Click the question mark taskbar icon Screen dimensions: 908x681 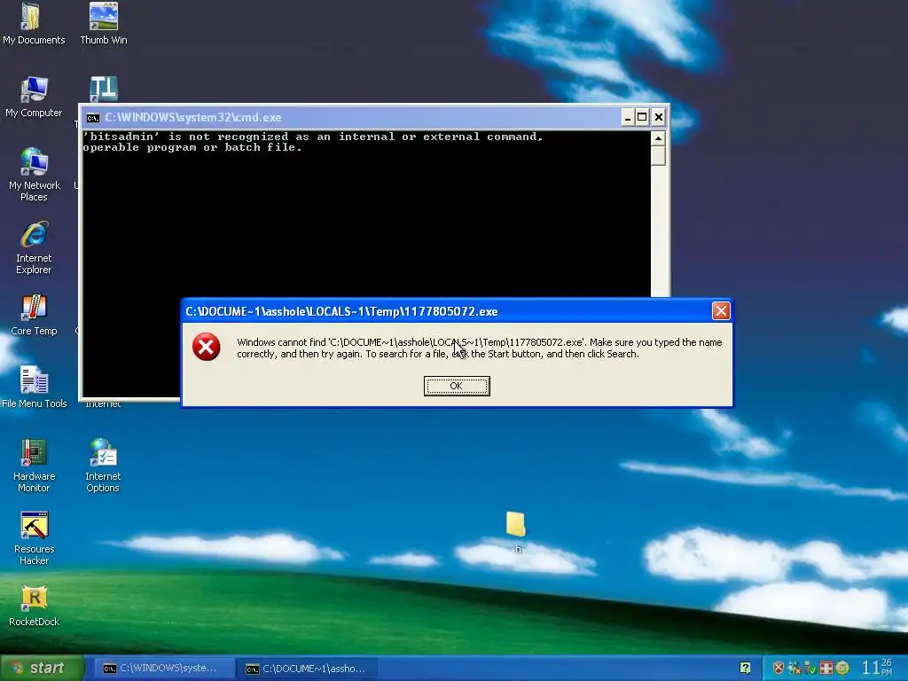click(x=745, y=668)
